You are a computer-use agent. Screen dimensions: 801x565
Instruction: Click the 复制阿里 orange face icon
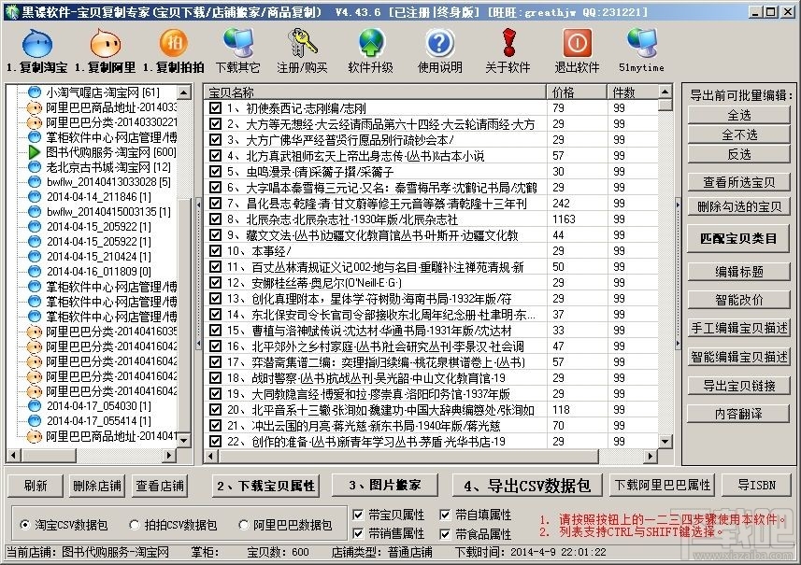106,43
